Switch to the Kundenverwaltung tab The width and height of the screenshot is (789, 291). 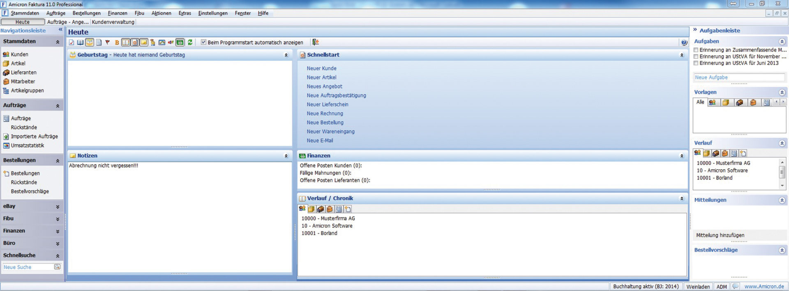113,22
